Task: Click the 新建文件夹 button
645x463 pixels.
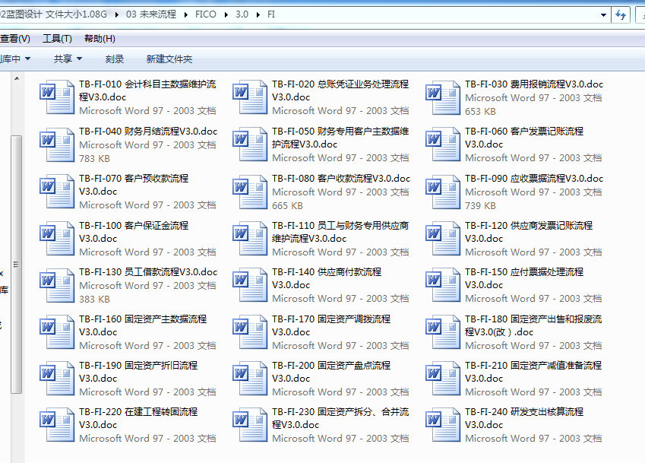Action: pos(169,59)
